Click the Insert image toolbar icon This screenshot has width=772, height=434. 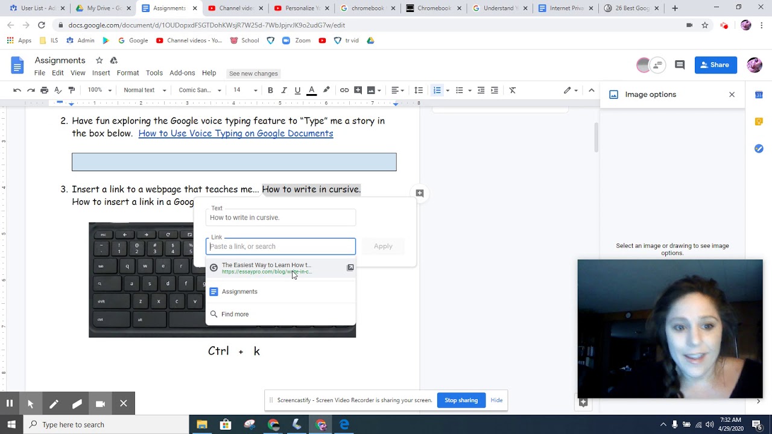[x=371, y=90]
